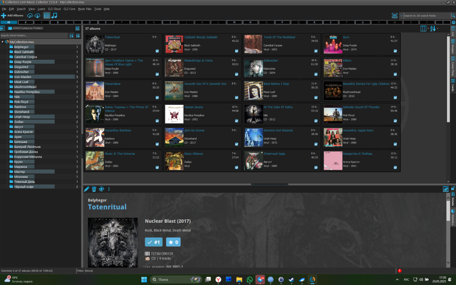Click the columns layout icon

pos(423,28)
